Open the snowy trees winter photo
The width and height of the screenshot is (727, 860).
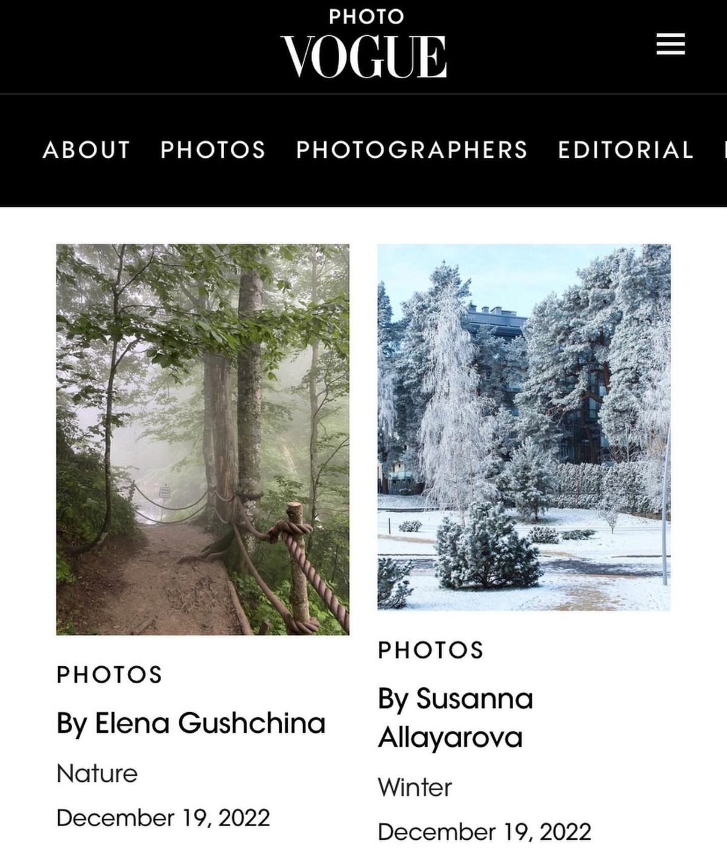point(524,427)
